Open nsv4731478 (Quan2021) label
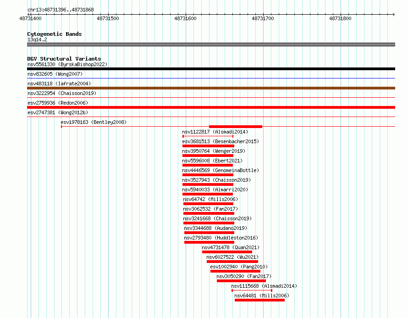The height and width of the screenshot is (318, 408). tap(231, 247)
